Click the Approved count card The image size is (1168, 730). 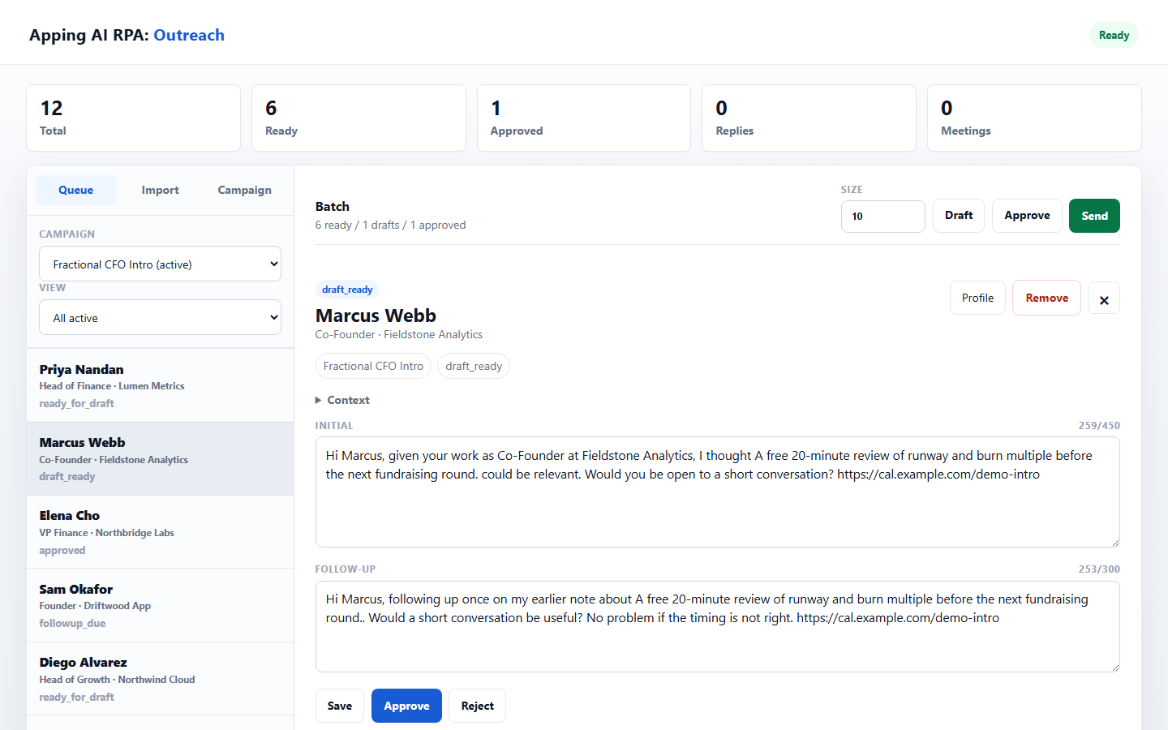point(584,118)
